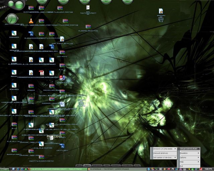Switch to the Internet dock tab
The height and width of the screenshot is (171, 214).
[97, 165]
